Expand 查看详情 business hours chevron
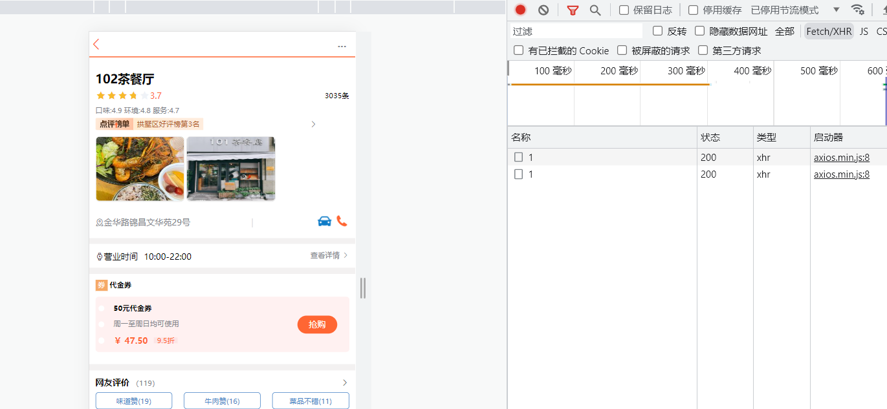This screenshot has width=887, height=409. coord(345,255)
